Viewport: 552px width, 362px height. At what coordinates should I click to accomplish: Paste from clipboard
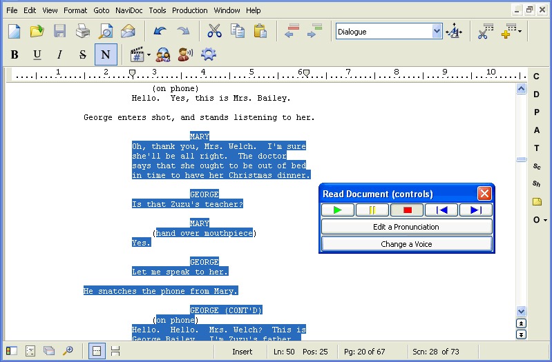click(260, 31)
